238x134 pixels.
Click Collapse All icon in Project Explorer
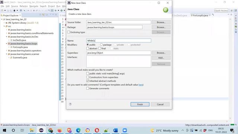coord(41,15)
